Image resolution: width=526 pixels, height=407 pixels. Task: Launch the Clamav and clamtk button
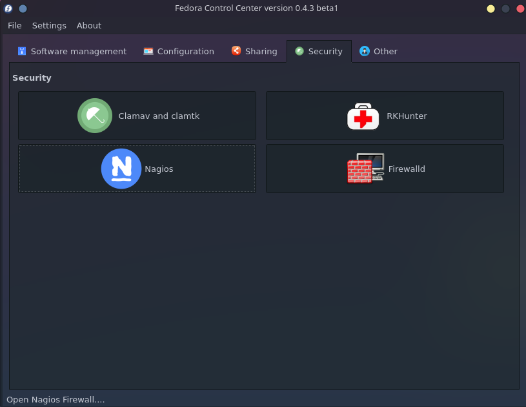point(137,116)
